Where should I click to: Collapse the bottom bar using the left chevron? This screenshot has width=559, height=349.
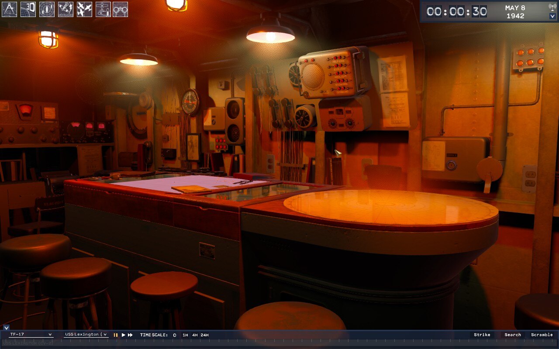pos(6,327)
